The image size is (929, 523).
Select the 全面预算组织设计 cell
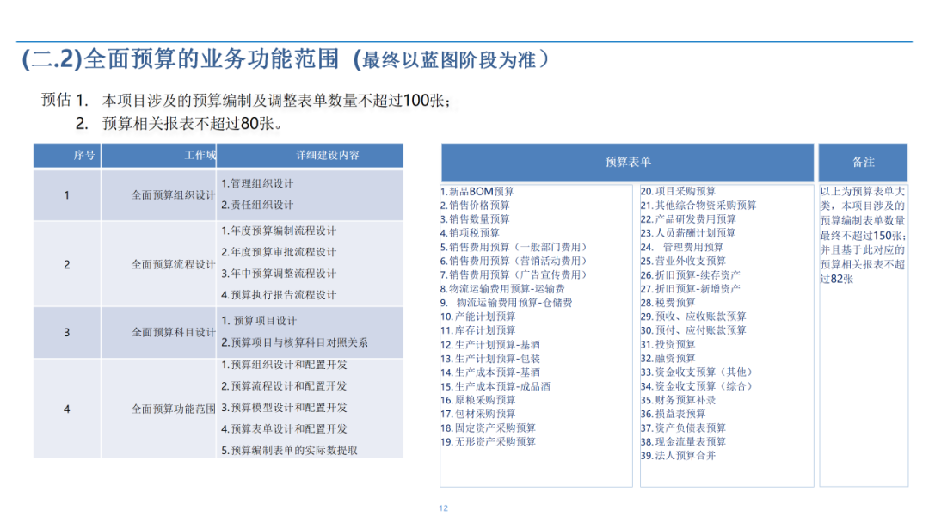(x=159, y=195)
